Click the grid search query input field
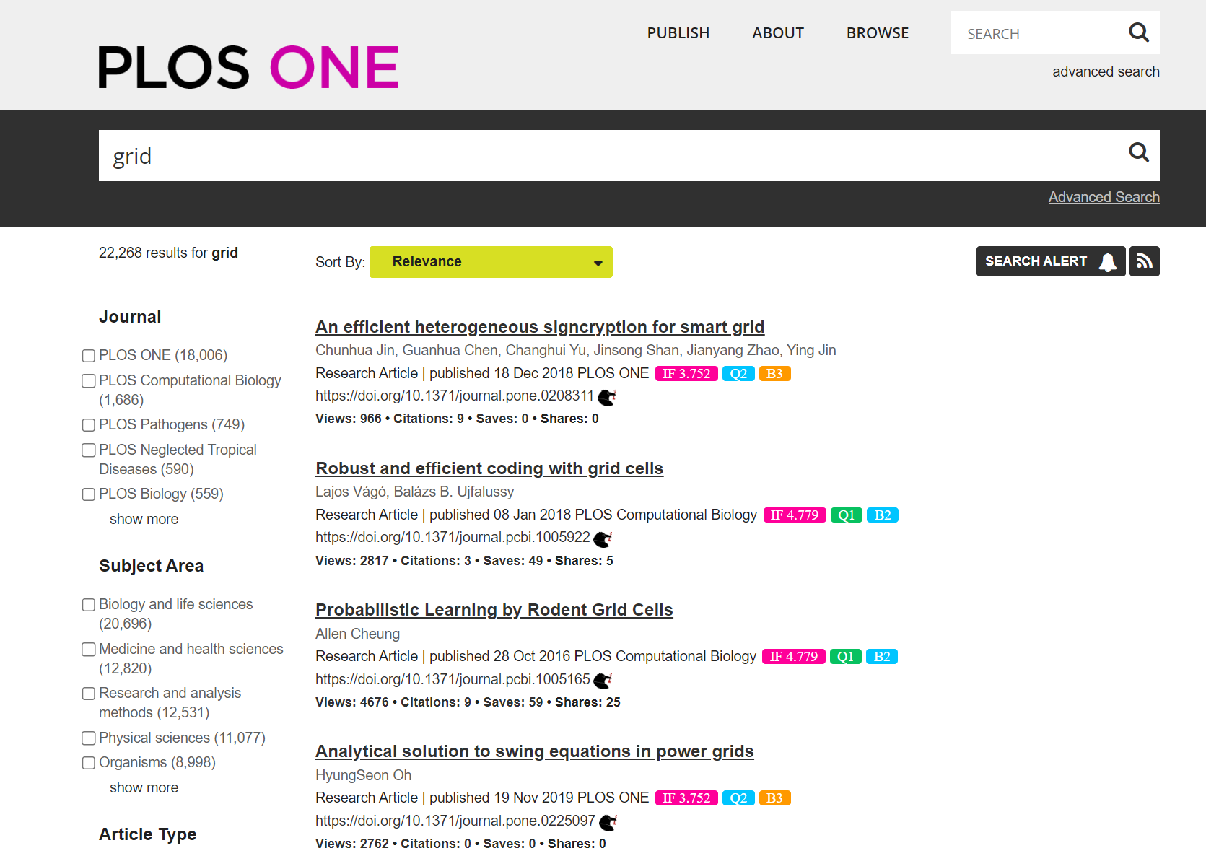Viewport: 1206px width, 856px height. coord(613,155)
